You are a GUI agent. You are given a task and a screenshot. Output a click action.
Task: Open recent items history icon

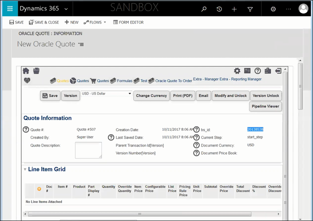coord(219,9)
